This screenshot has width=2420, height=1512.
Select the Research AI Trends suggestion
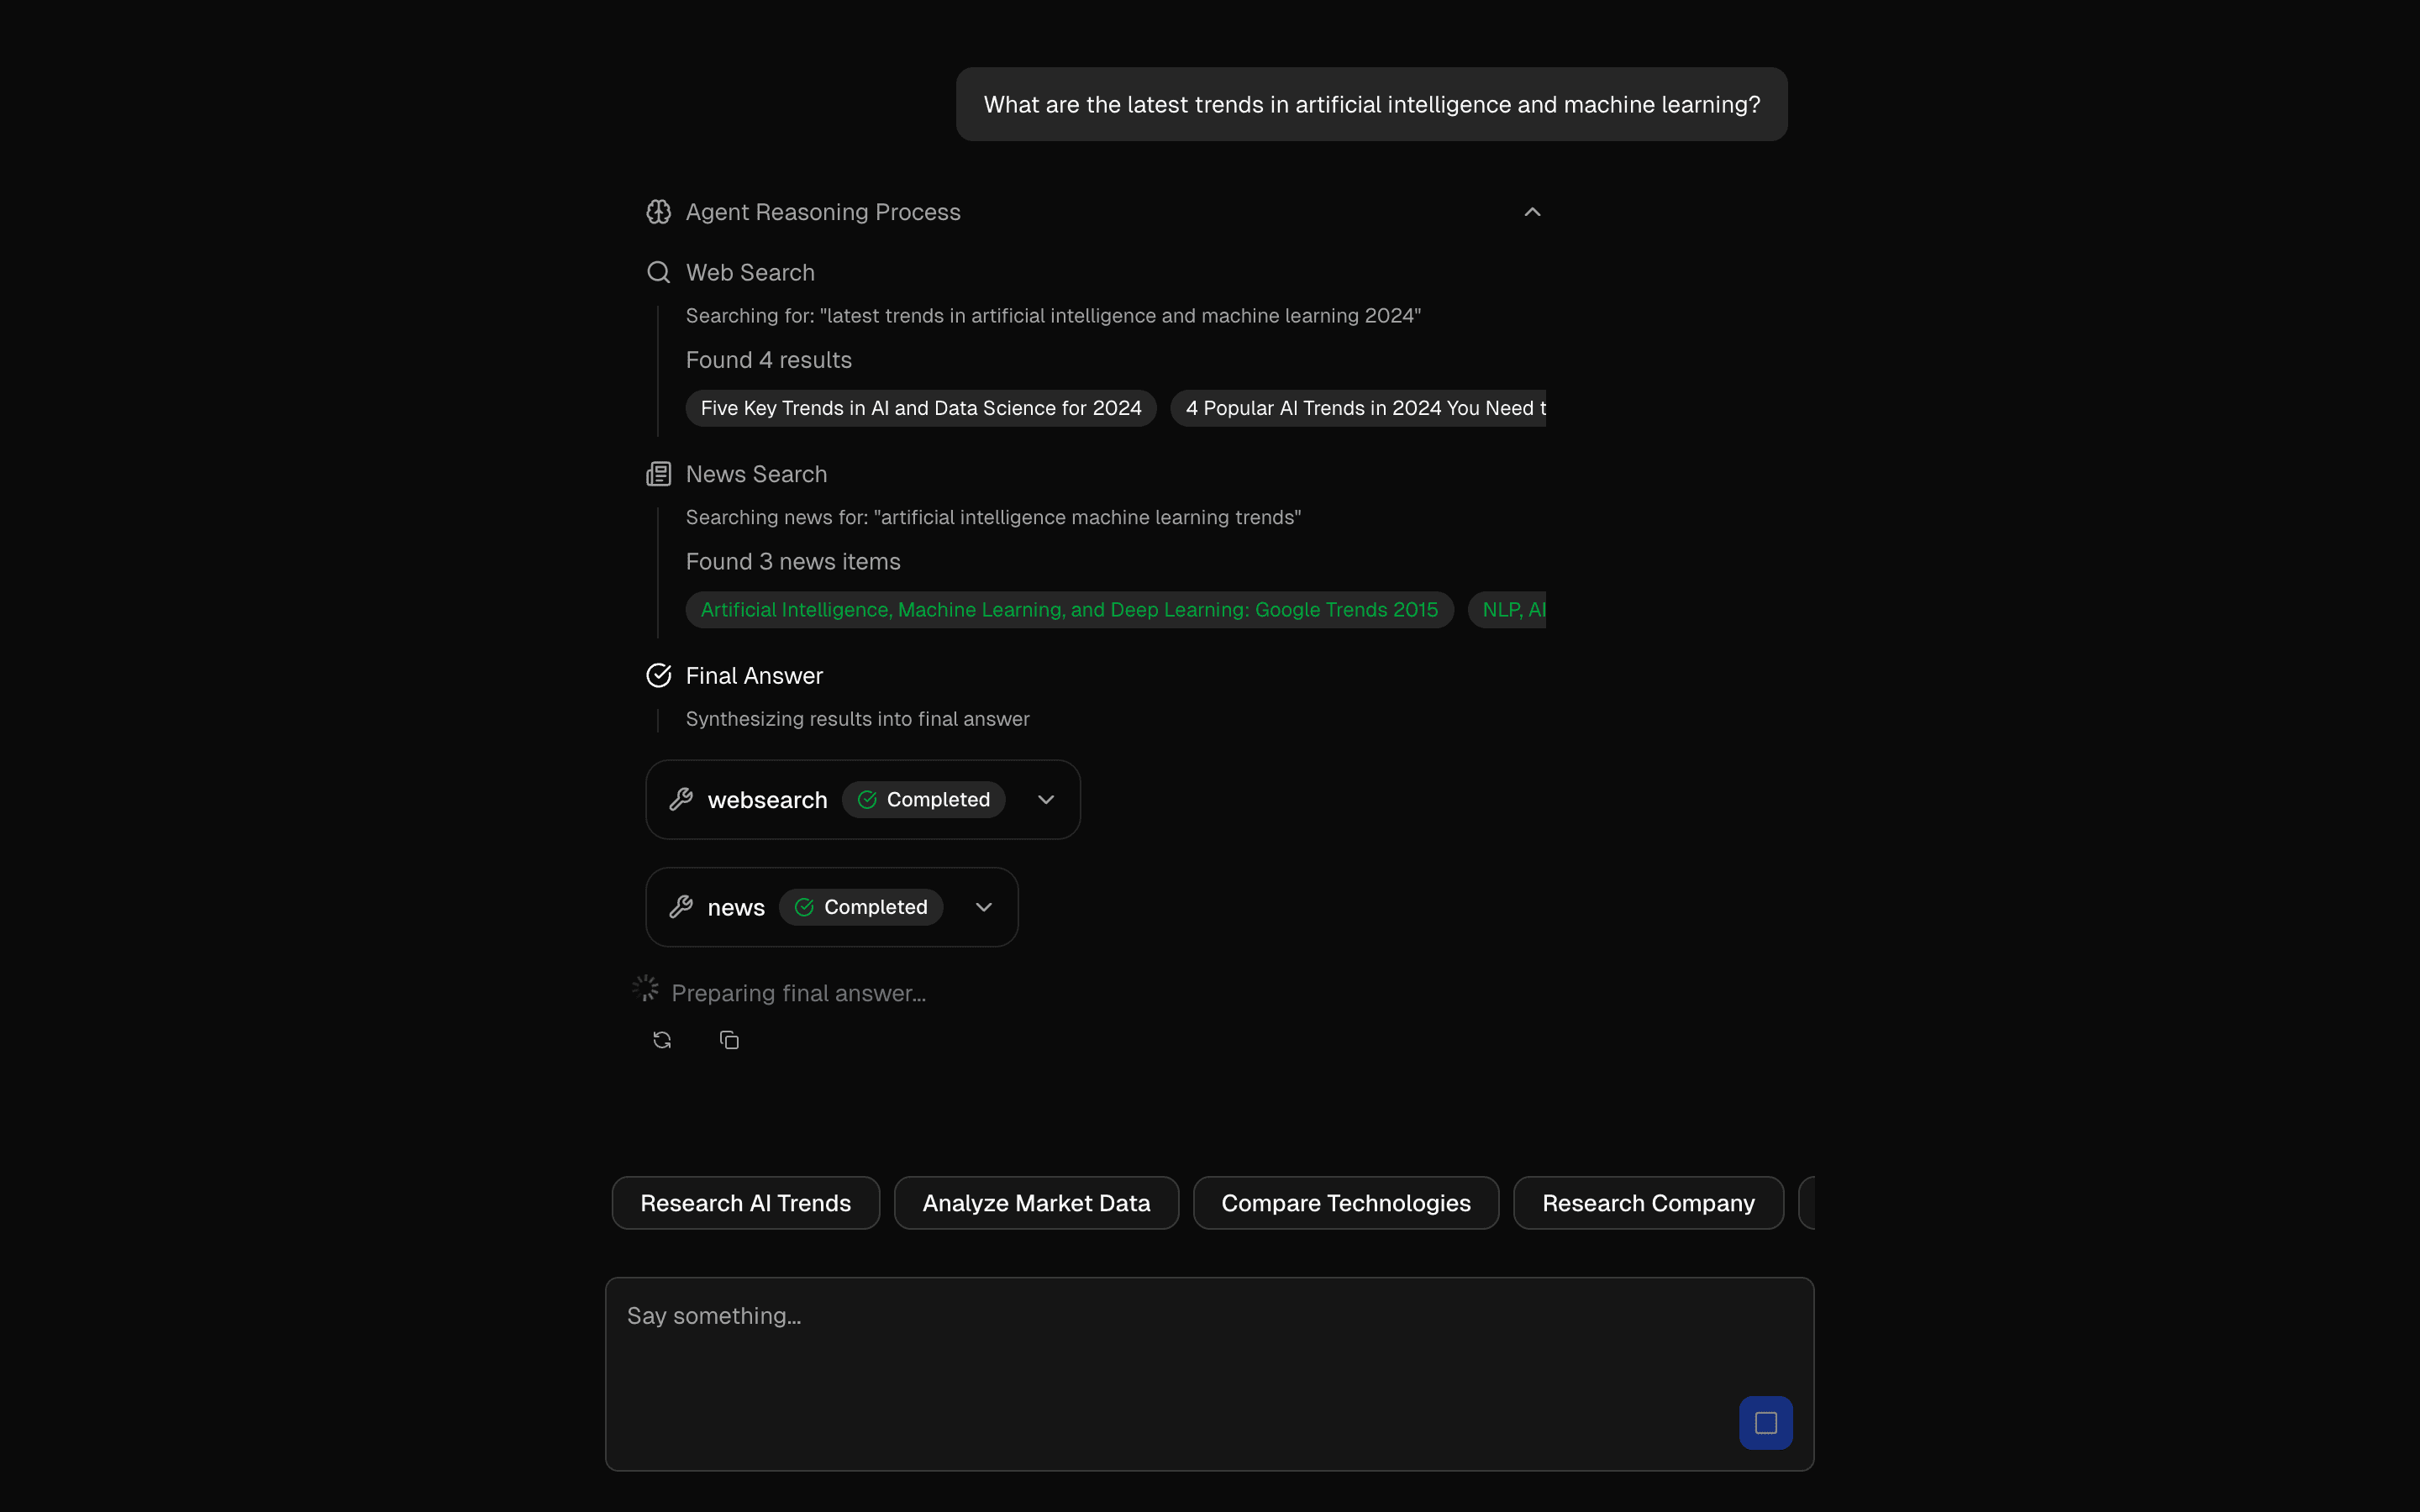pyautogui.click(x=745, y=1202)
